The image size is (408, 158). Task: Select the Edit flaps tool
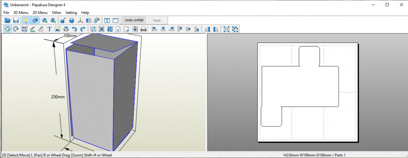[41, 29]
